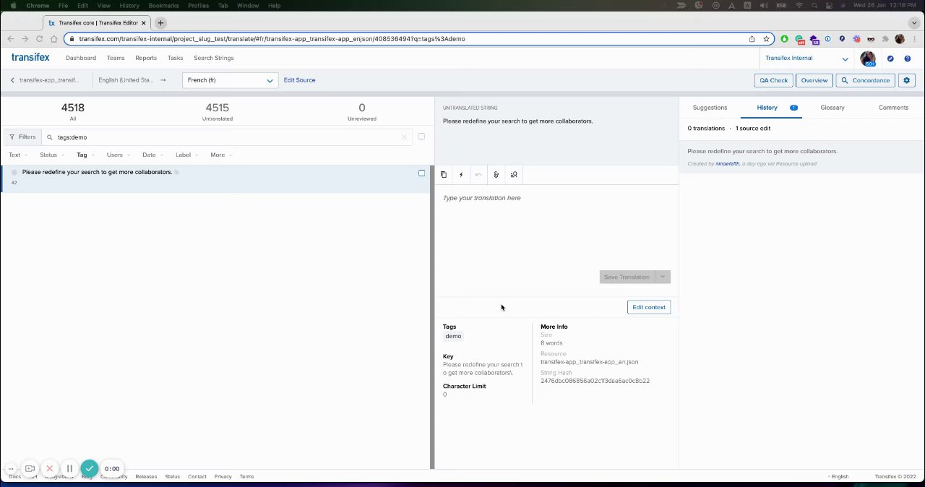Click the lightning bolt machine translation icon
925x487 pixels.
461,174
